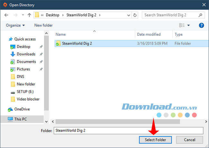Viewport: 209px width, 148px height.
Task: Click the search magnifier icon
Action: coord(200,15)
